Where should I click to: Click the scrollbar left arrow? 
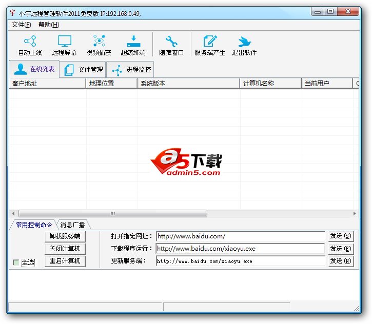(x=13, y=213)
